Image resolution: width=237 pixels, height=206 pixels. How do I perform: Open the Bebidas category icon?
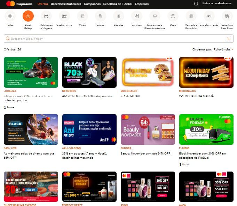118,16
